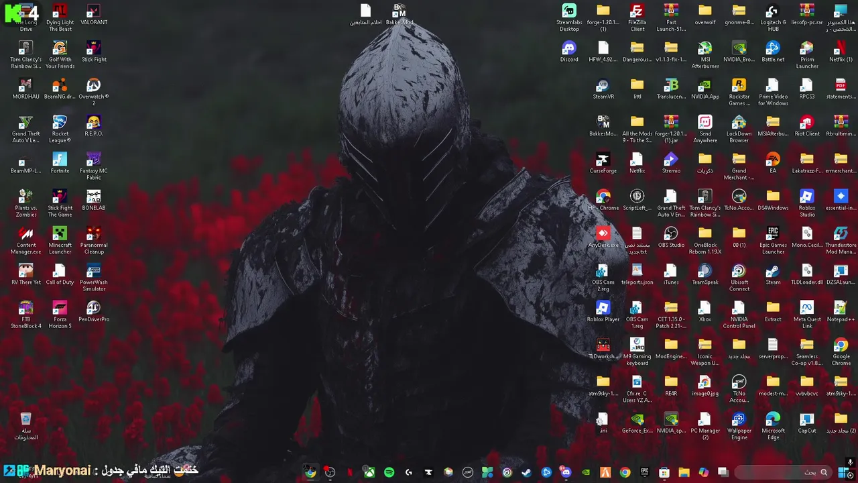Open BeamNG.drive desktop shortcut
Viewport: 858px width, 483px height.
(x=60, y=89)
